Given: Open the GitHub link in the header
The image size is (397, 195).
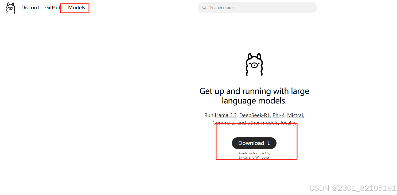Looking at the screenshot, I should (x=53, y=8).
